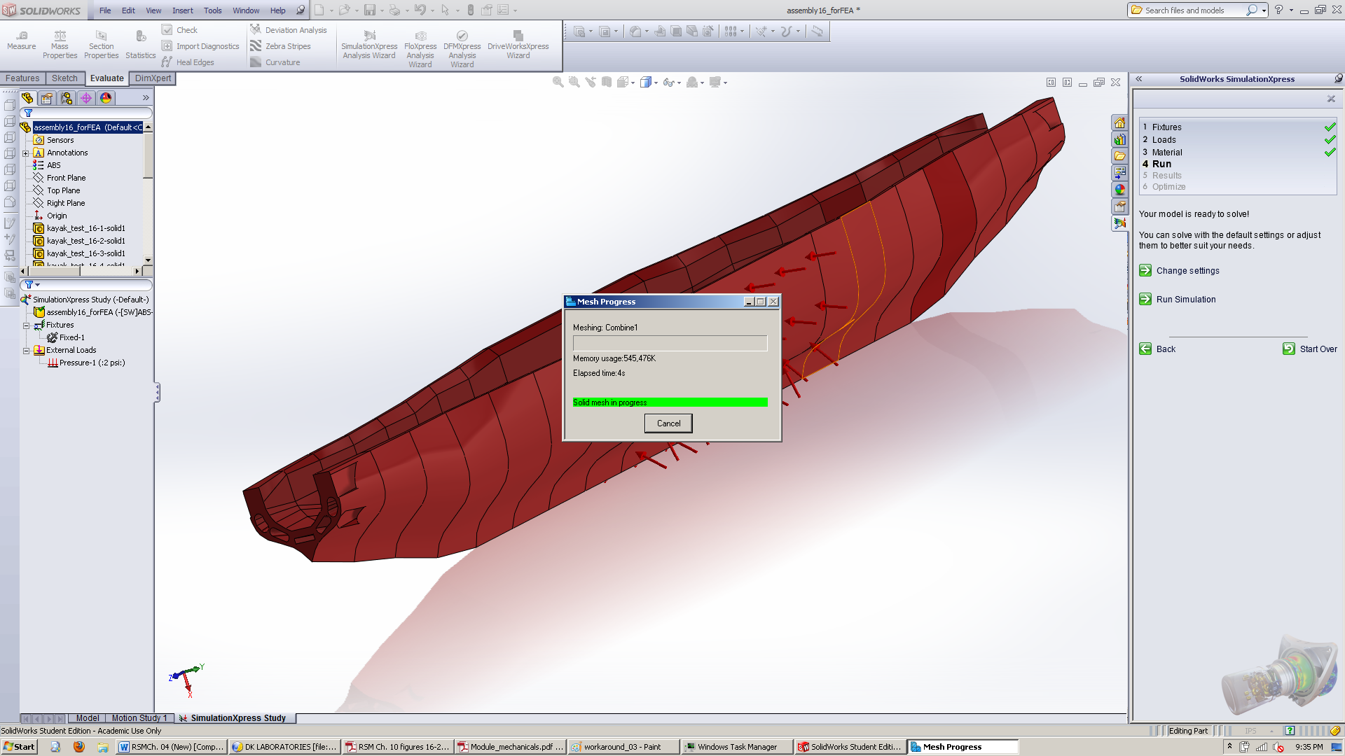Open the Insert menu

183,10
